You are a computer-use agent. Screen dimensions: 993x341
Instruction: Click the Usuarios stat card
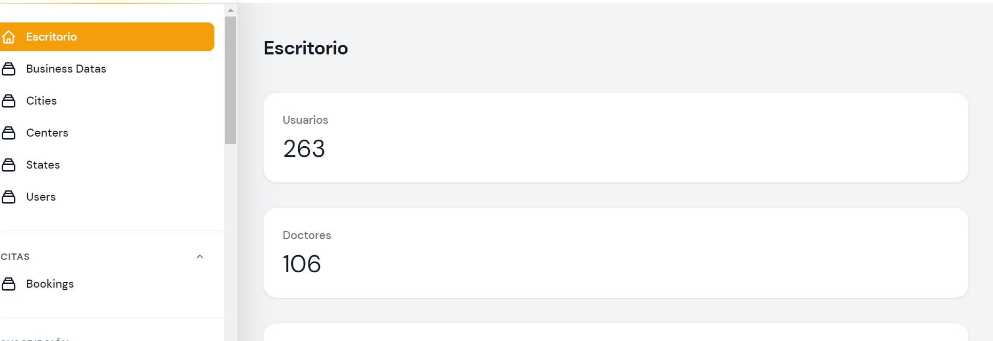tap(616, 138)
